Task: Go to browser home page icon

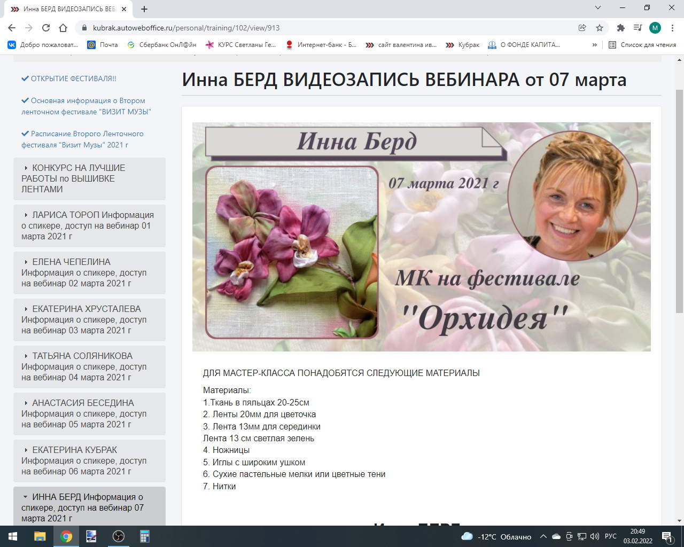Action: click(x=63, y=28)
